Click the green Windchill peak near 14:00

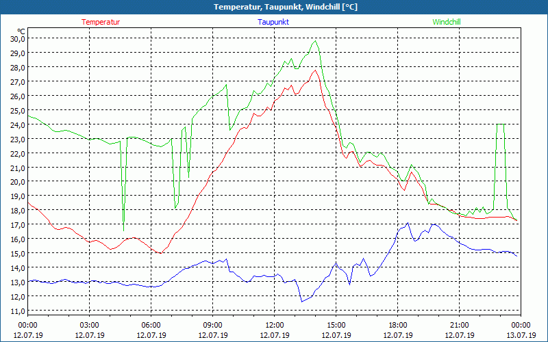(x=316, y=41)
